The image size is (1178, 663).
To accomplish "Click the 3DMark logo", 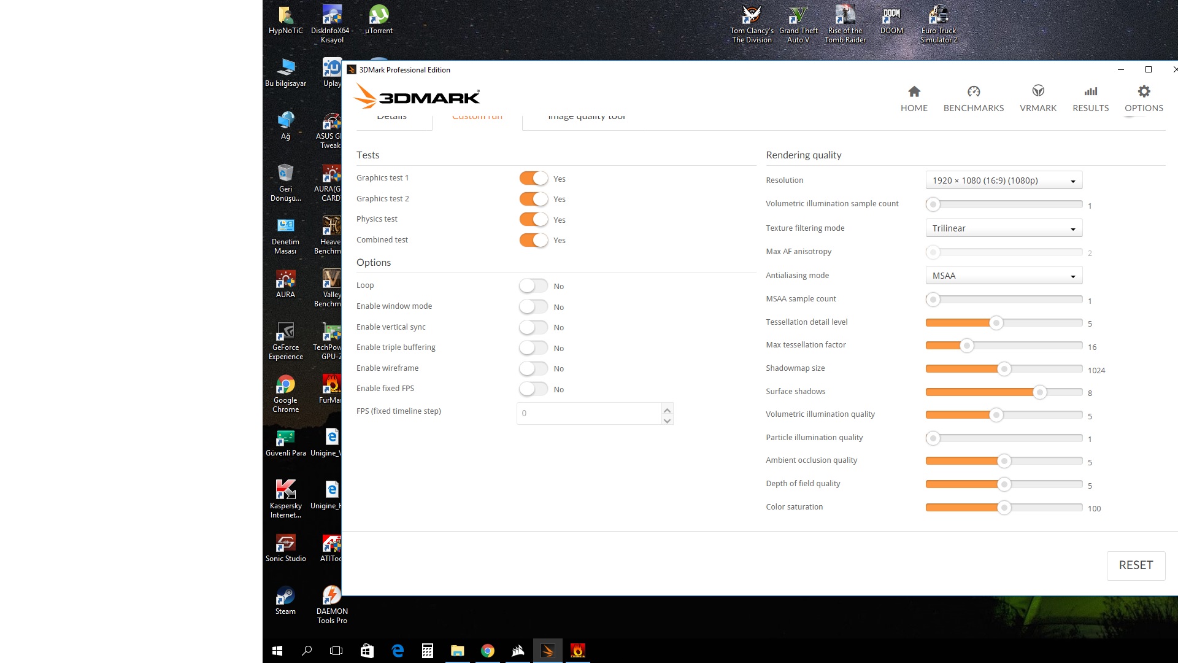I will 417,97.
